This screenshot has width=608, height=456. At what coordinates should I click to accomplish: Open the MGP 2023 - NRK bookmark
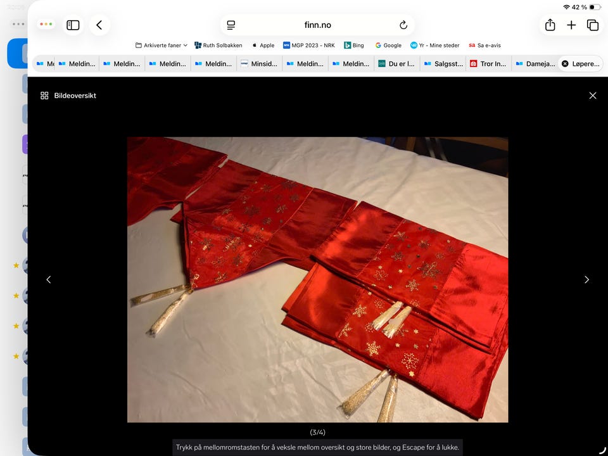[309, 46]
